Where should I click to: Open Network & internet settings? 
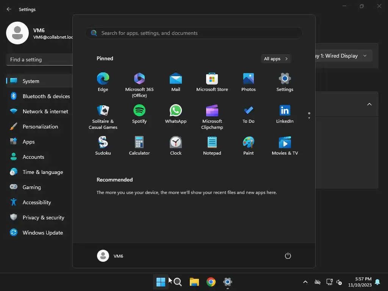pyautogui.click(x=39, y=111)
